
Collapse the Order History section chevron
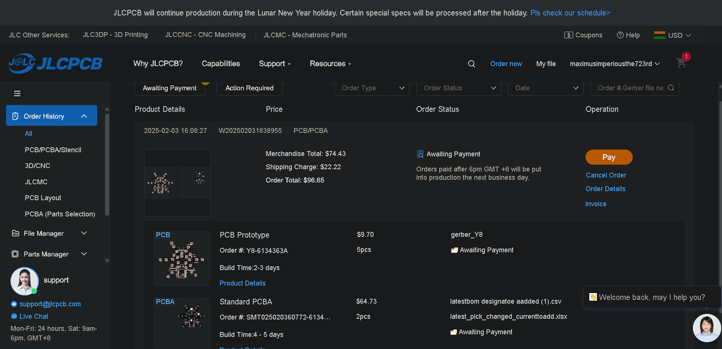tap(84, 116)
